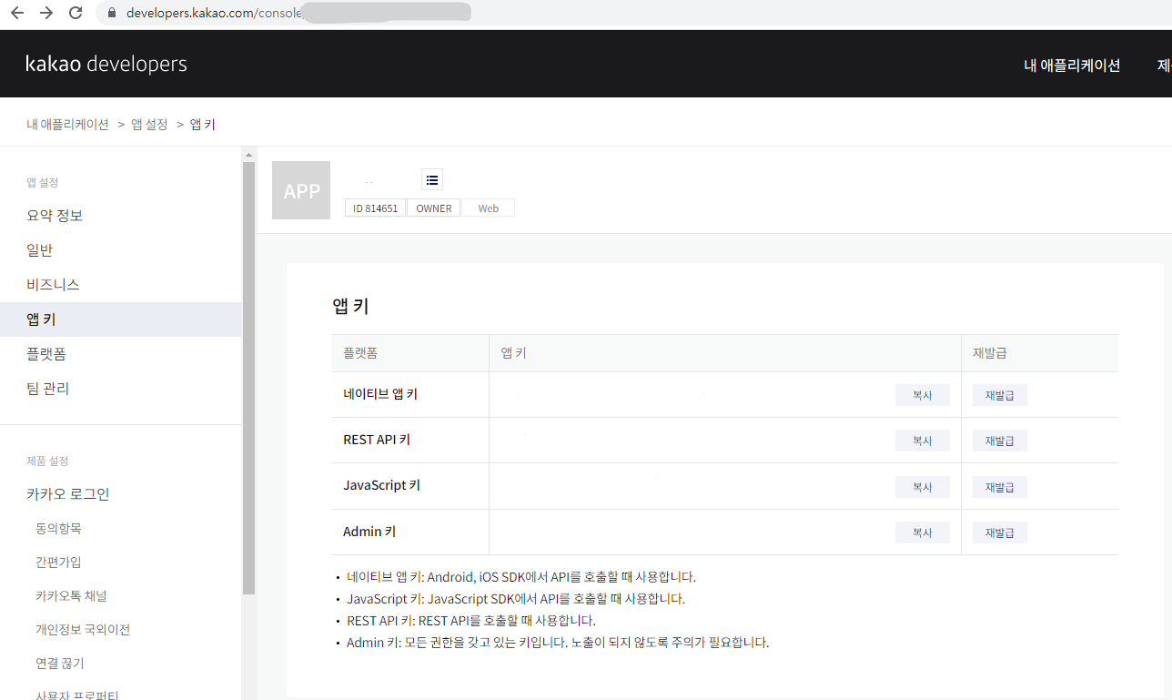Copy the 네이티브 앱 키 with 복사
The height and width of the screenshot is (700, 1172).
922,395
